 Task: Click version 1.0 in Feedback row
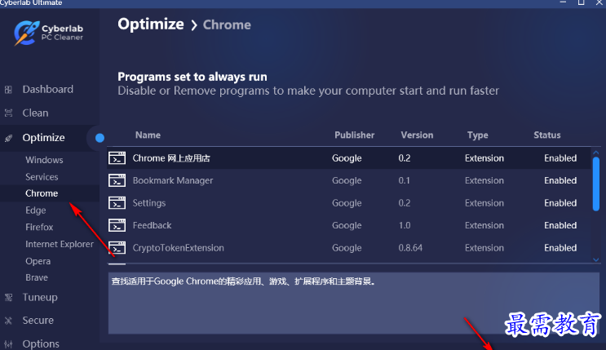tap(405, 225)
